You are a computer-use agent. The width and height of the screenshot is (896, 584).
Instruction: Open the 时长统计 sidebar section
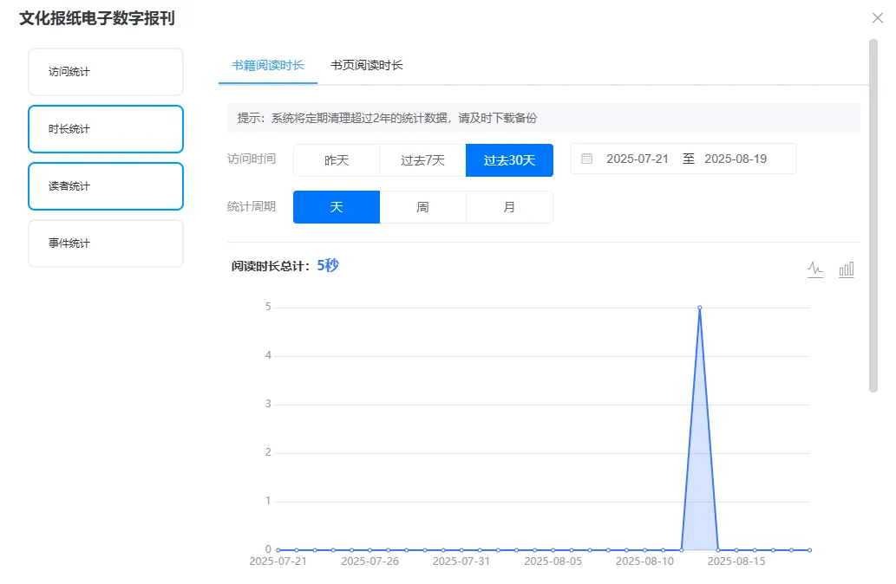coord(106,129)
